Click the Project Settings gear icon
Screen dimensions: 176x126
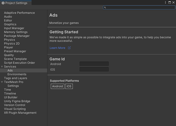3,3
